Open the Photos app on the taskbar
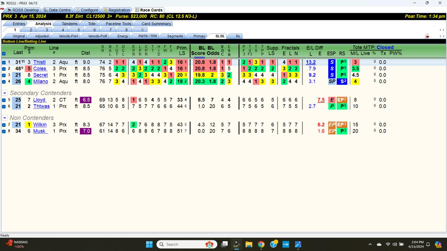The height and width of the screenshot is (251, 447). pyautogui.click(x=298, y=244)
